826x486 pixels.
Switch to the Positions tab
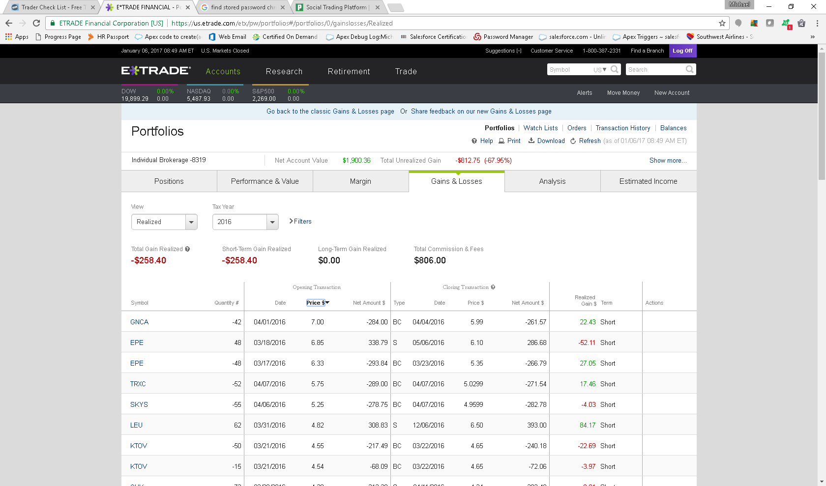(x=169, y=181)
